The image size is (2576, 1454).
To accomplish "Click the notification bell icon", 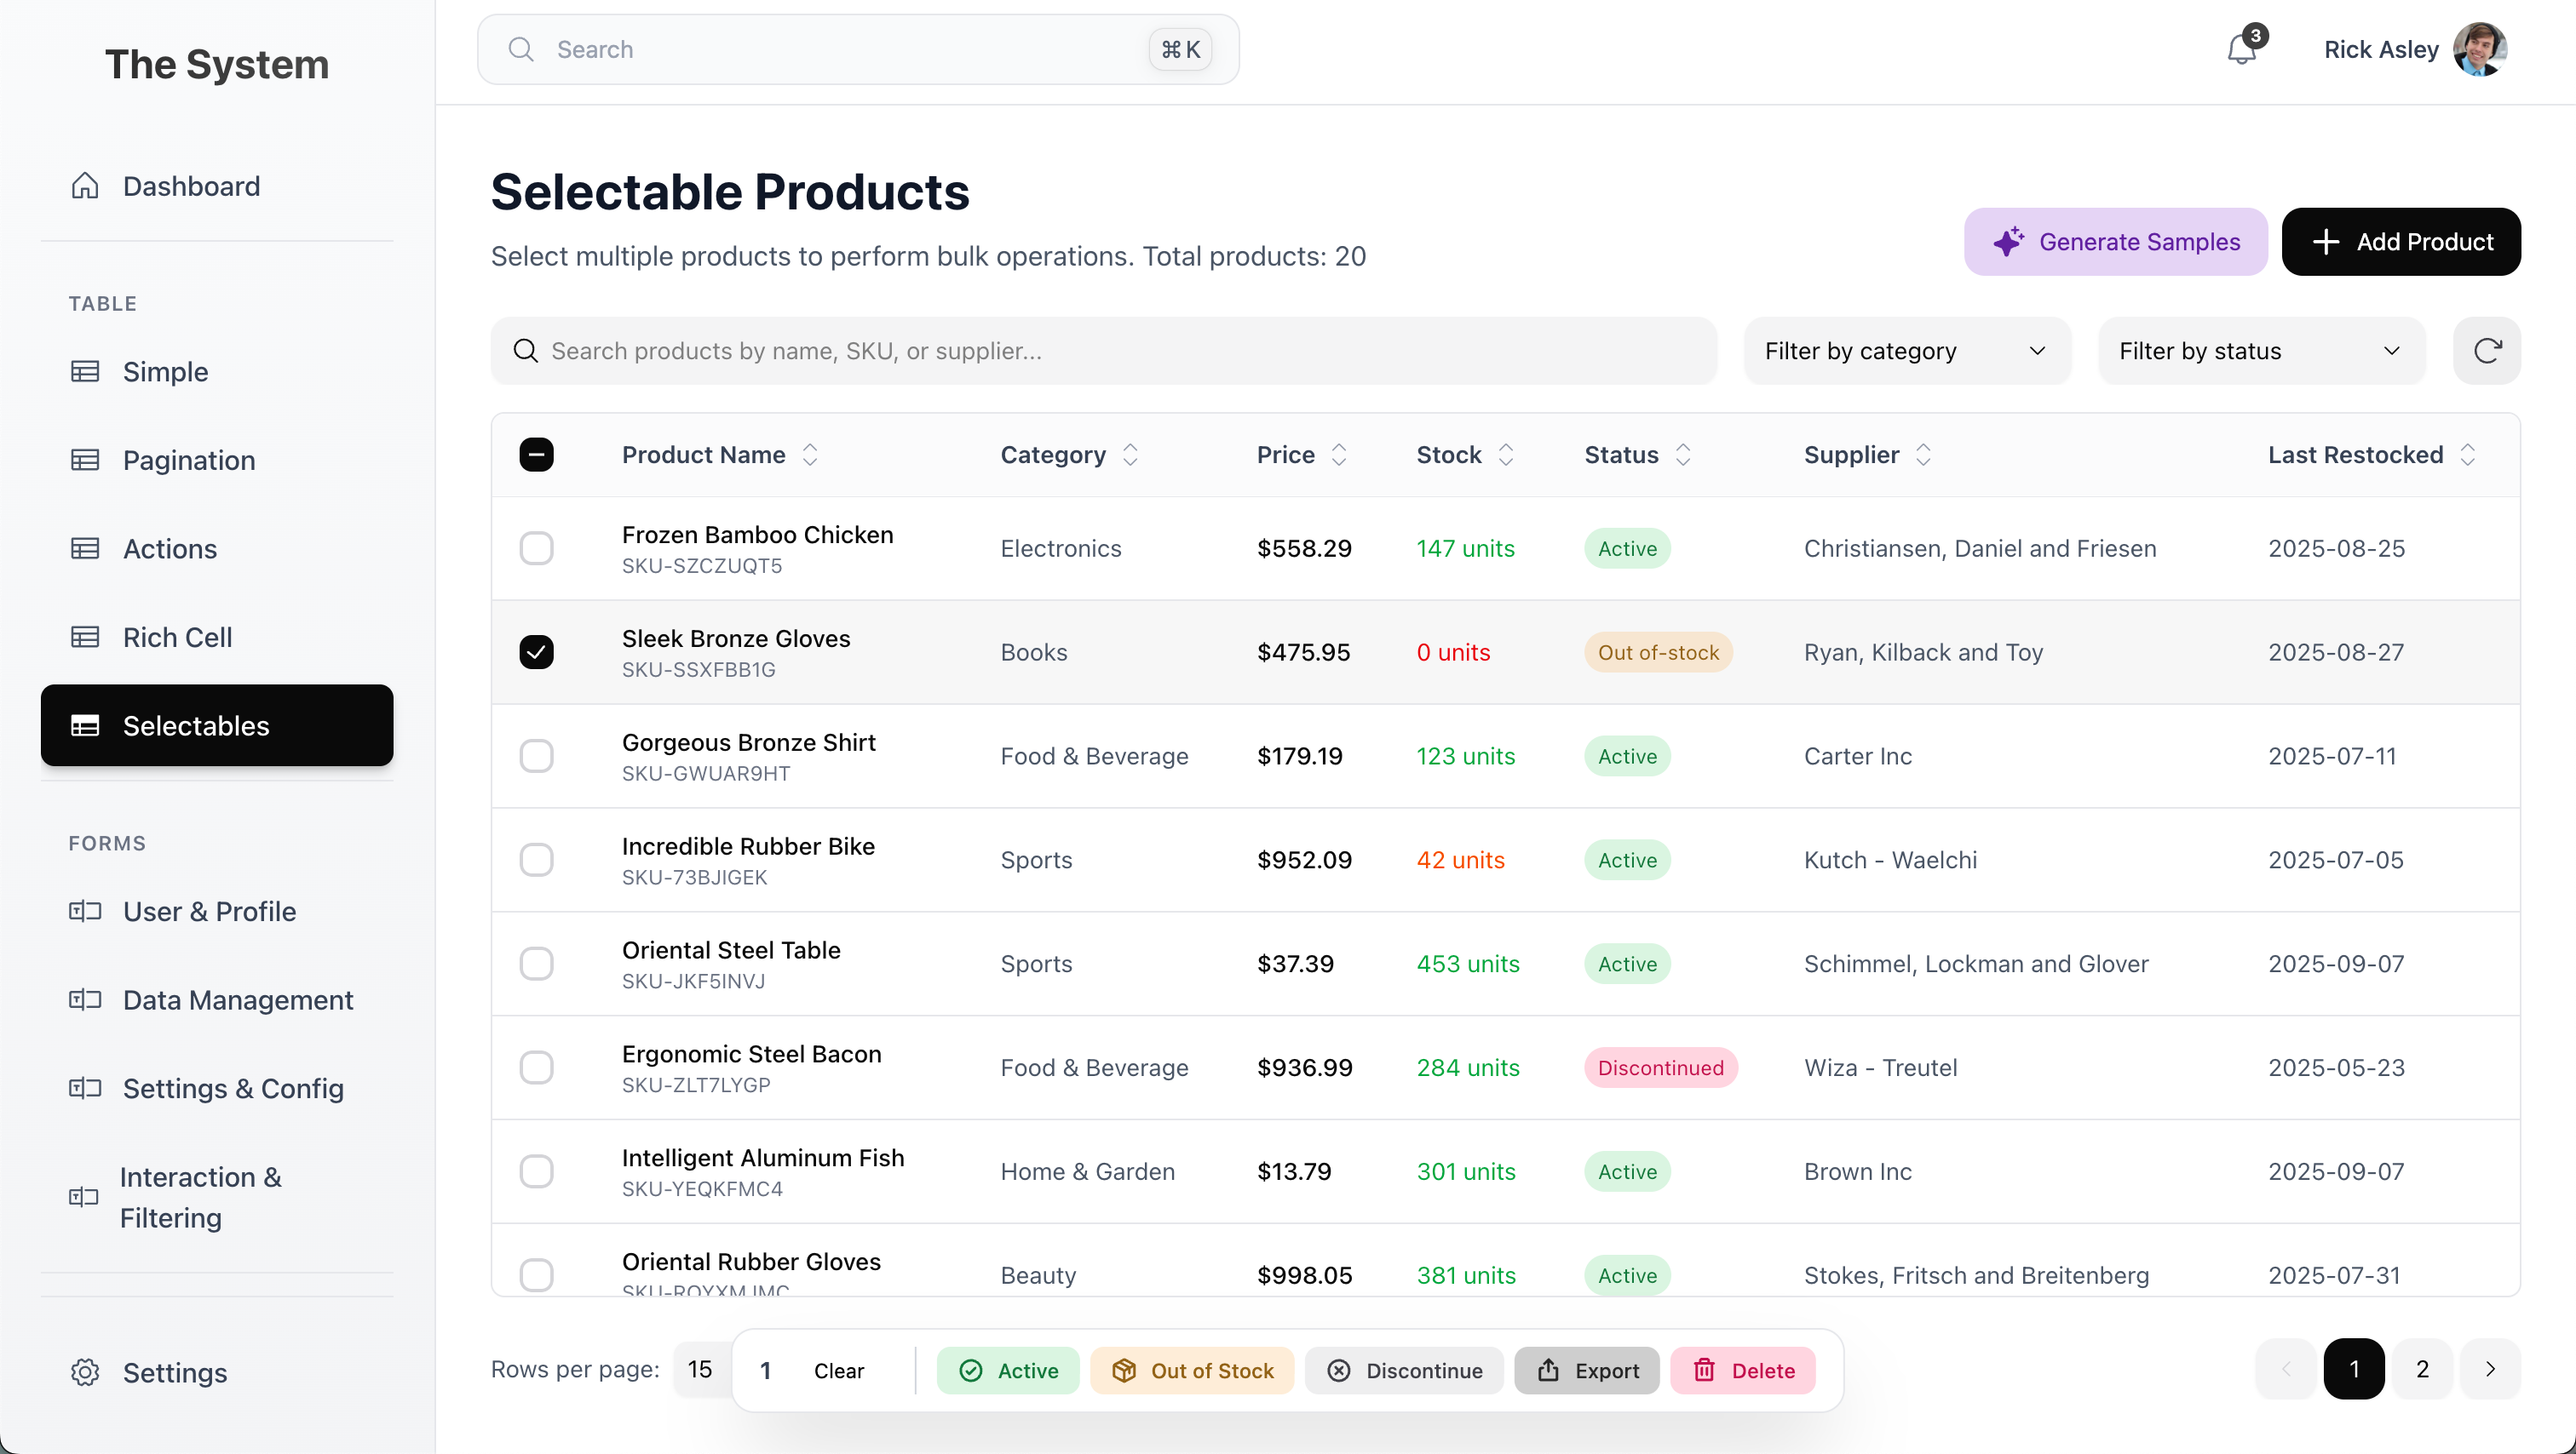I will tap(2241, 49).
